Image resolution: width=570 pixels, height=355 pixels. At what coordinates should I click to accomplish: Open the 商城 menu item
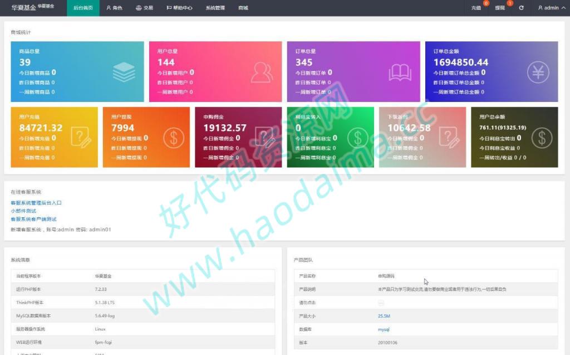[243, 8]
